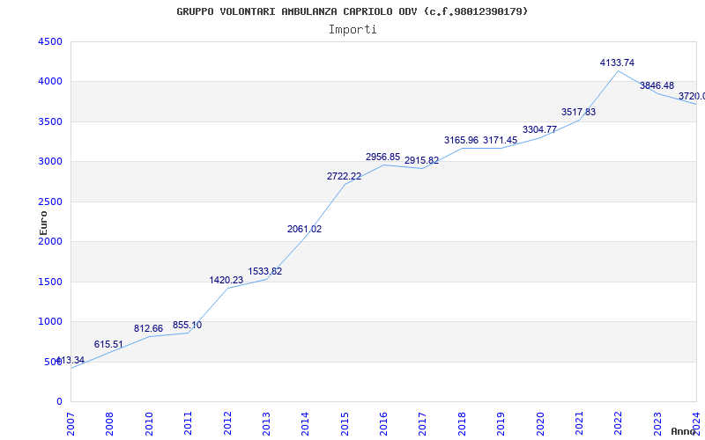Select the 413.34 data label for 2007
The image size is (705, 440).
(x=70, y=361)
